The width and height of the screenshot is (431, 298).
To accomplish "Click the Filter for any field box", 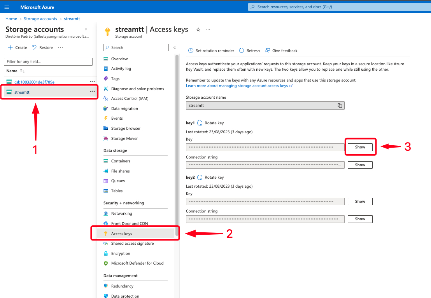I will click(48, 62).
